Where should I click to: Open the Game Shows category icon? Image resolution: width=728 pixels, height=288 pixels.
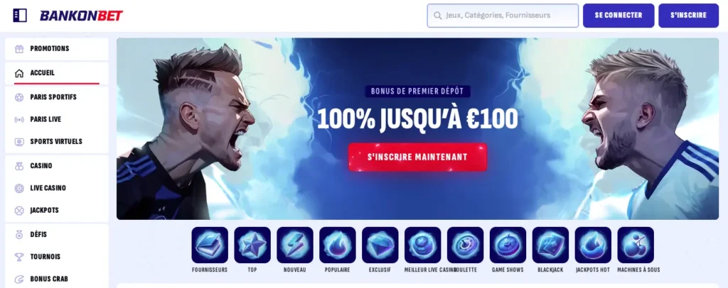click(x=508, y=245)
